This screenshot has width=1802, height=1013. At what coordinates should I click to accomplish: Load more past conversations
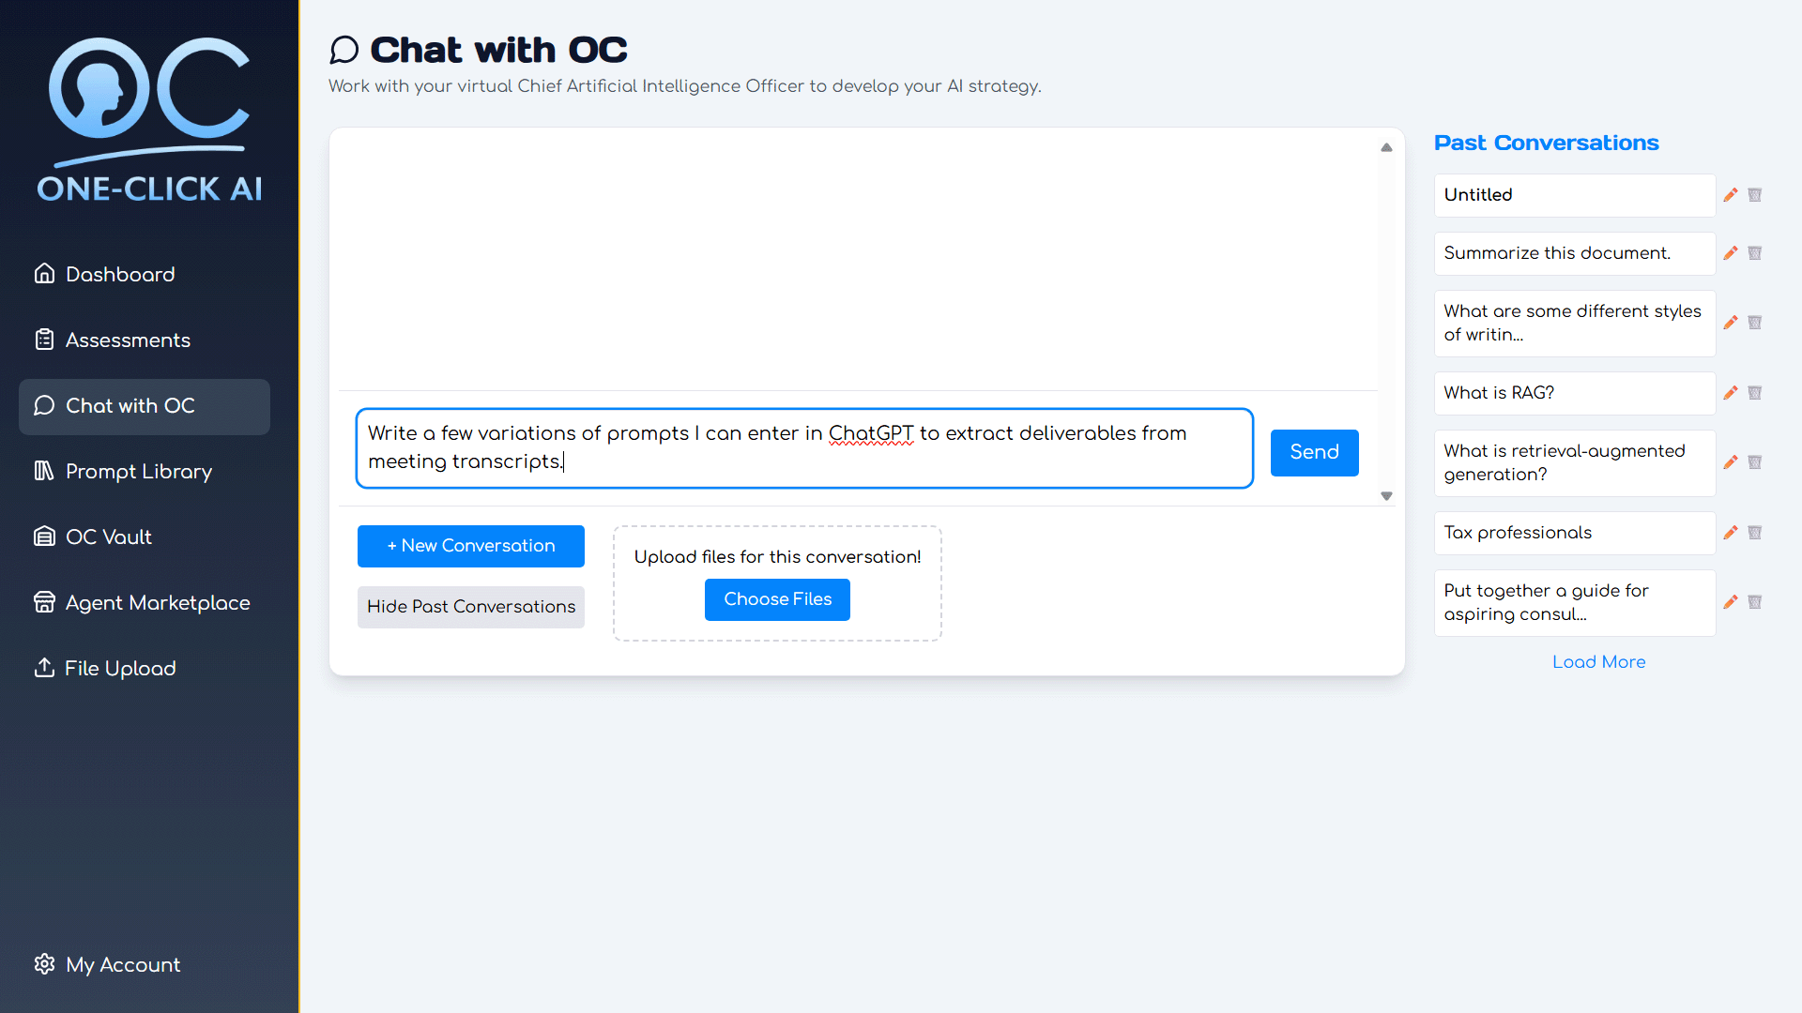tap(1598, 662)
